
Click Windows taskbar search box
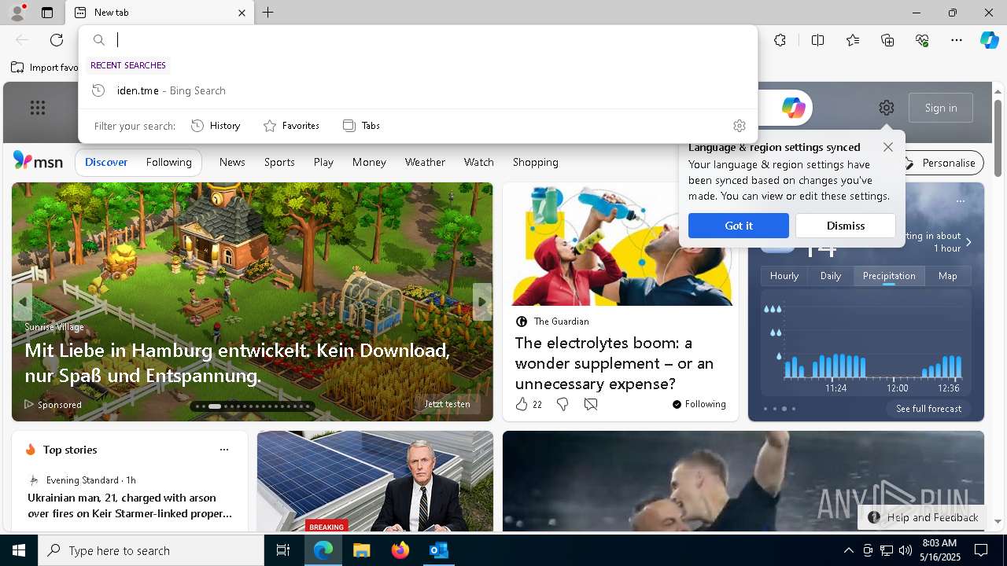(x=151, y=550)
